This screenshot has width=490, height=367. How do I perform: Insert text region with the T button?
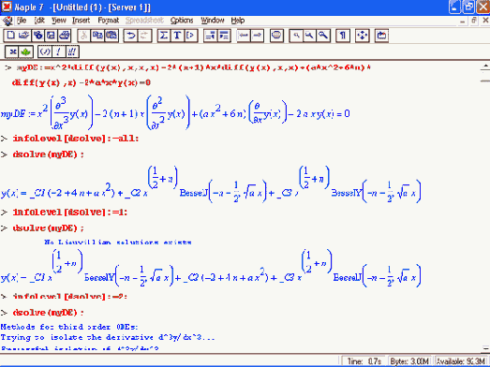tap(177, 36)
